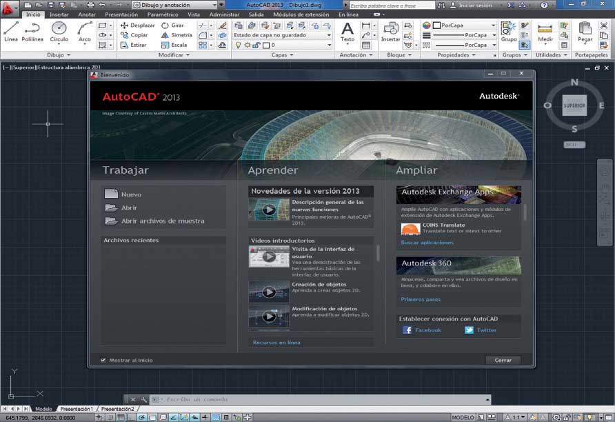Toggle grid display in the status bar
Screen dimensions: 615x422
(120, 417)
